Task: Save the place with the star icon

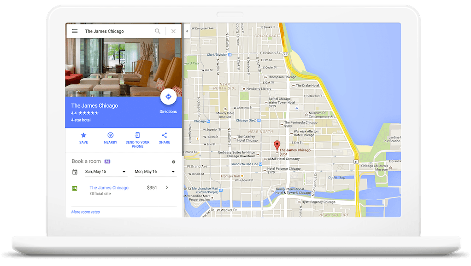Action: (x=83, y=135)
